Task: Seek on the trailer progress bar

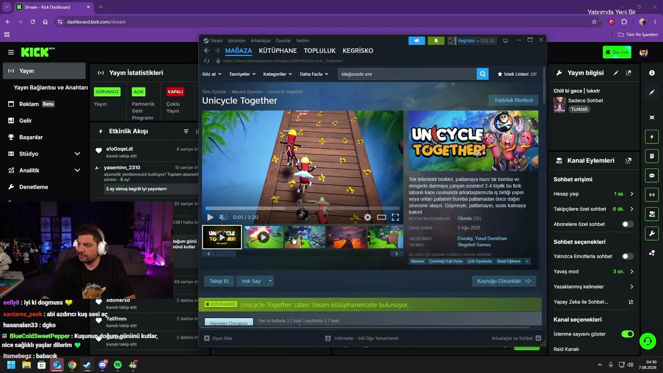Action: point(302,209)
